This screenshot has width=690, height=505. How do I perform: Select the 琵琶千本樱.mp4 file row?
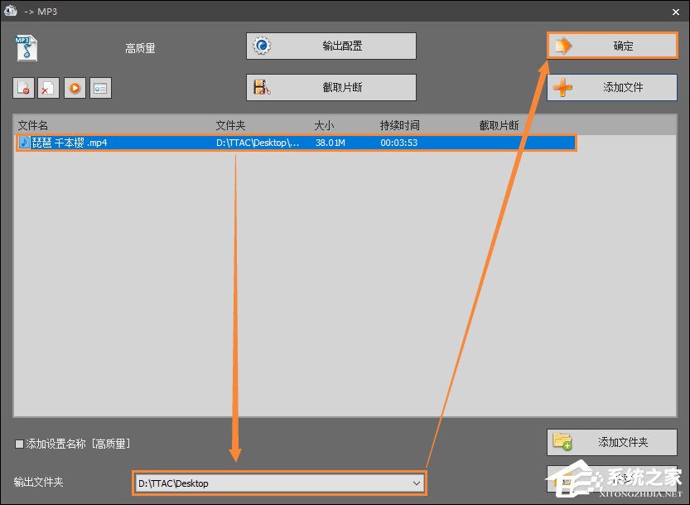pos(248,142)
